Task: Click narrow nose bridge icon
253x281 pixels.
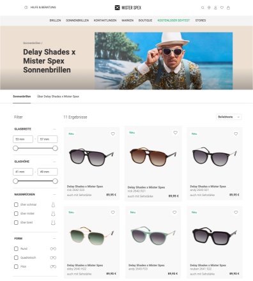Action: coord(53,204)
